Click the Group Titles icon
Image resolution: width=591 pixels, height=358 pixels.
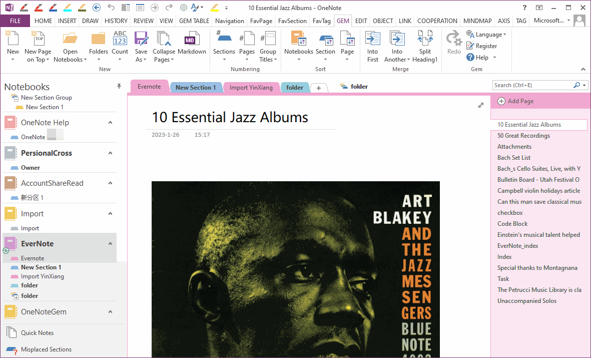click(268, 39)
